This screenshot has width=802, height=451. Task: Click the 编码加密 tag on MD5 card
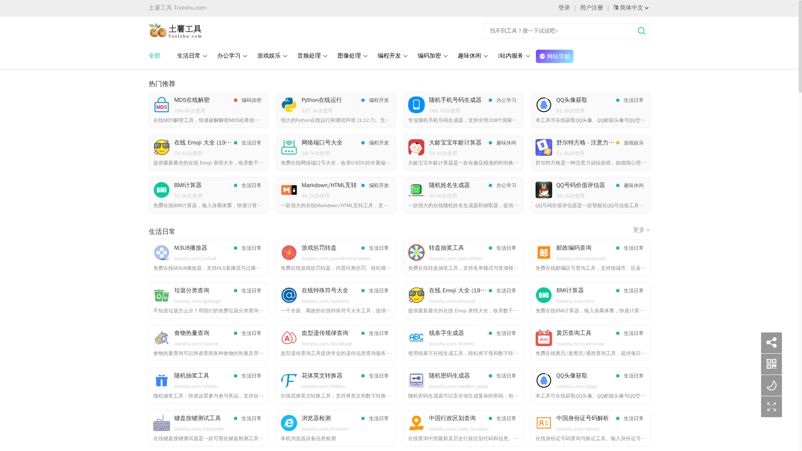[x=251, y=100]
